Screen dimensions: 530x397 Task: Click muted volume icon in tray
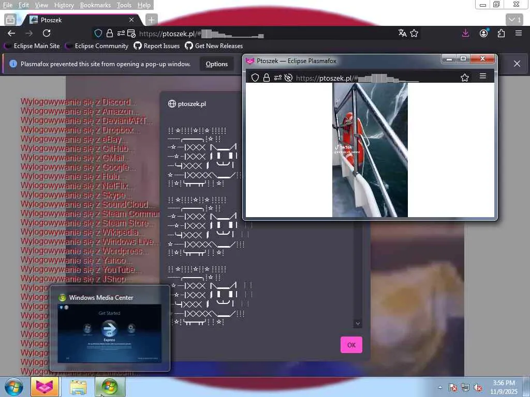(x=478, y=388)
